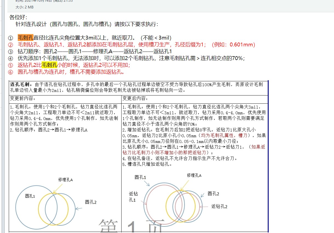Click "圆孔2" label in the 变更前 diagram
334x233 pixels.
(91, 202)
